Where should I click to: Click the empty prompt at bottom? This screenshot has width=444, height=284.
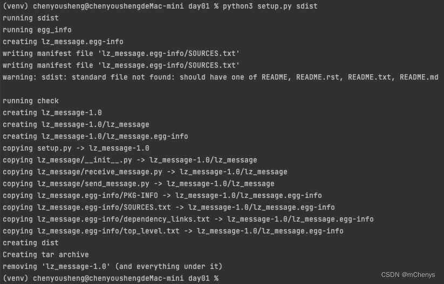point(111,279)
